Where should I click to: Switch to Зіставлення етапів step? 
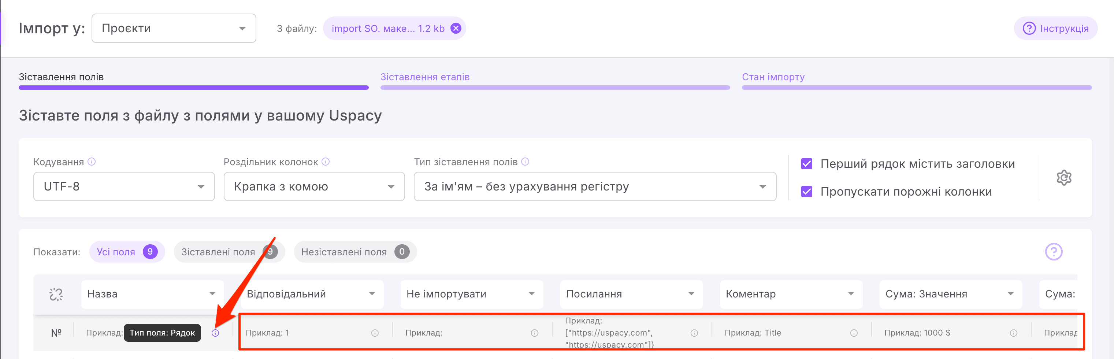(x=425, y=77)
